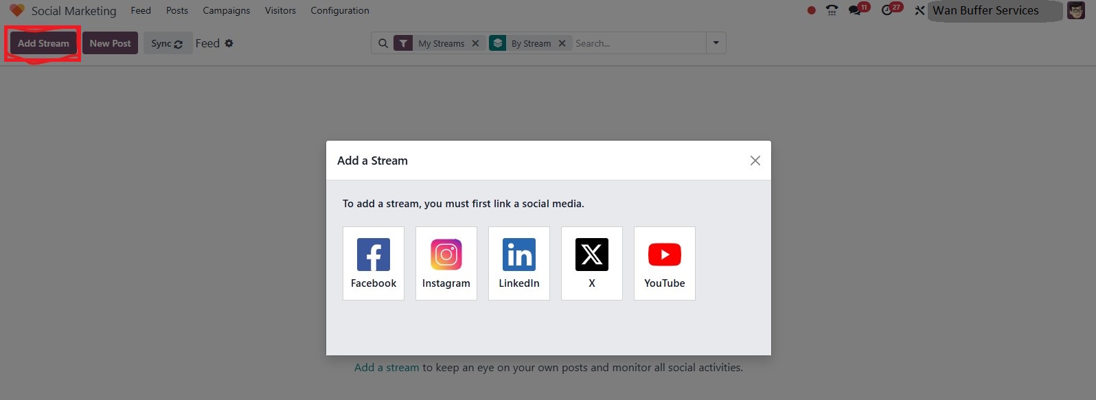
Task: Remove the My Streams filter
Action: click(x=475, y=43)
